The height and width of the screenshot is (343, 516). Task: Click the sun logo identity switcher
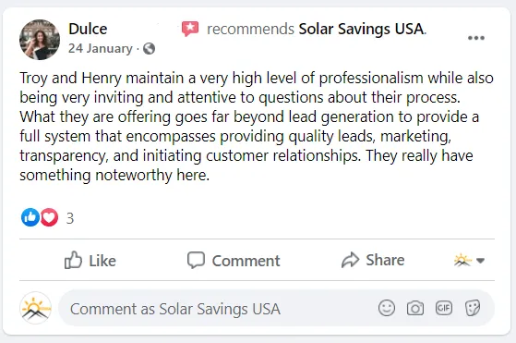462,261
